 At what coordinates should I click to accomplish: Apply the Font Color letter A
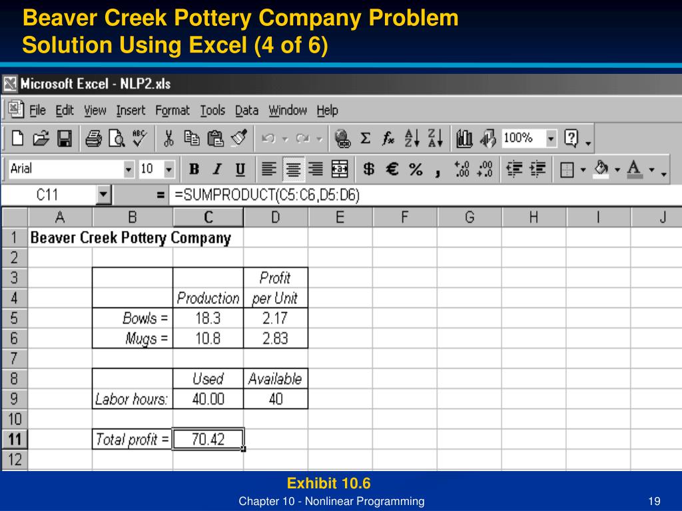(x=634, y=169)
